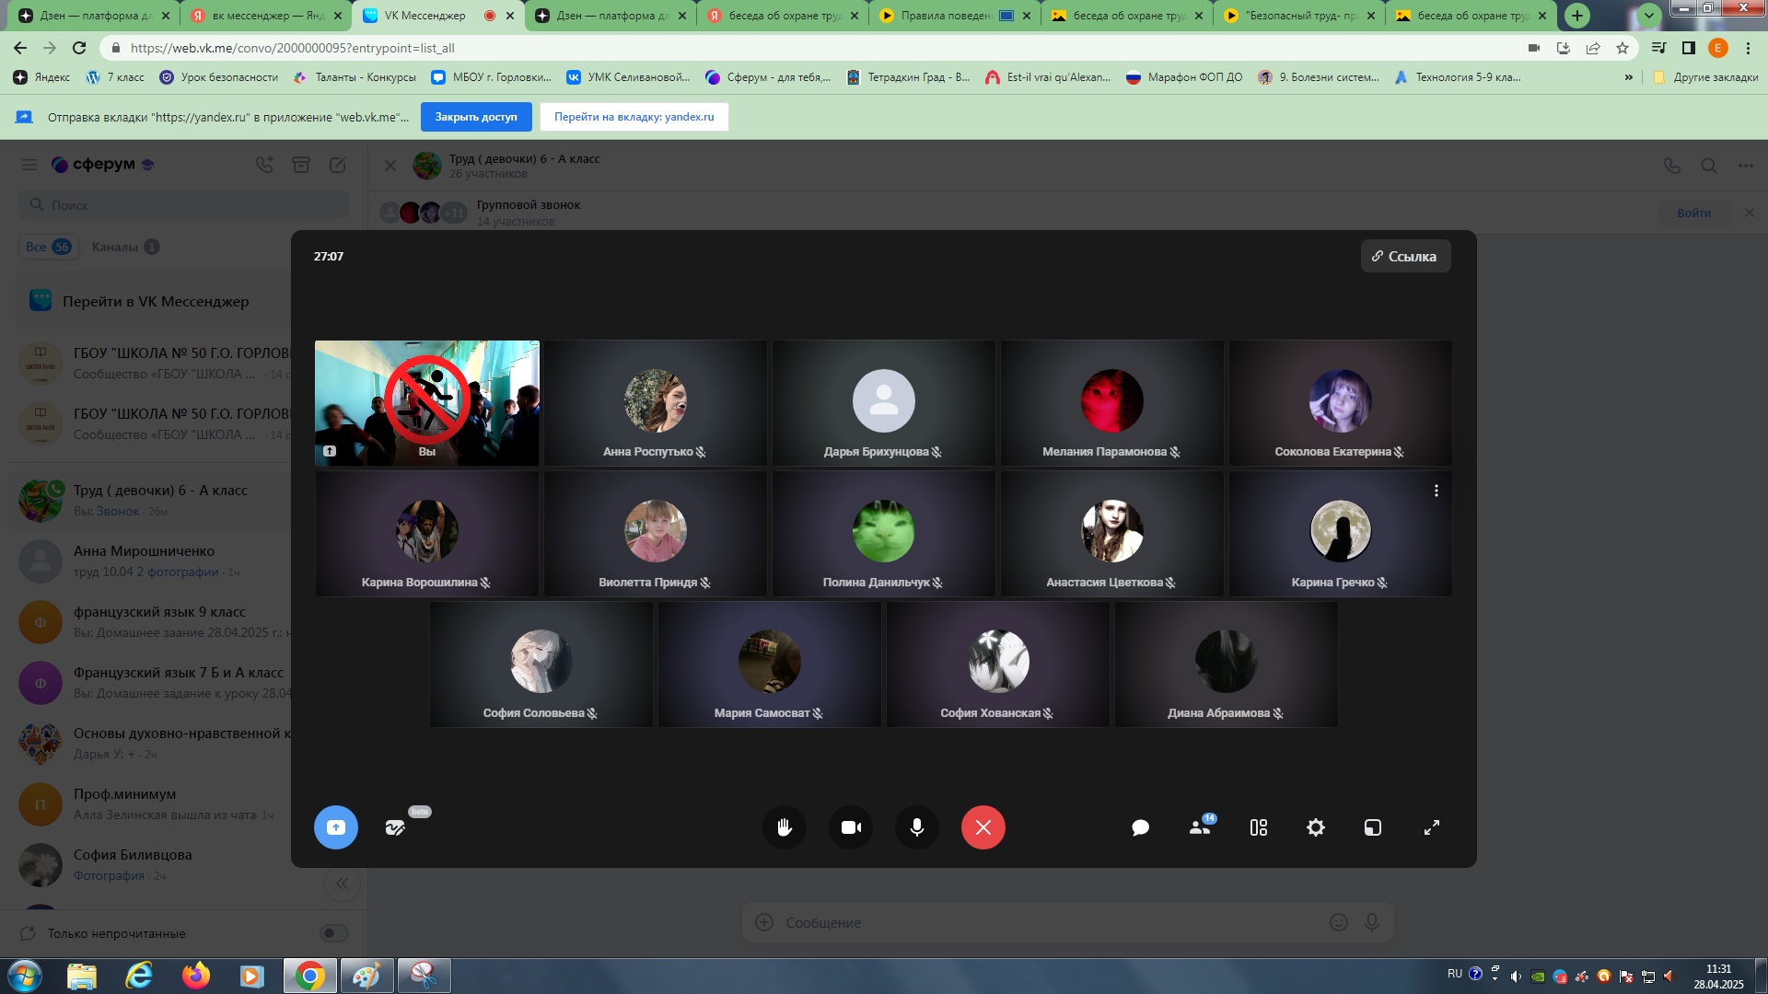Bookmark this page star icon
Viewport: 1768px width, 994px height.
tap(1623, 48)
